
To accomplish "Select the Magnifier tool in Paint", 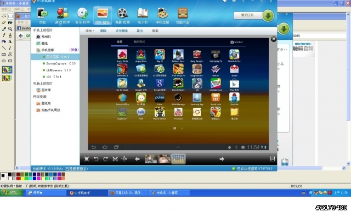I will click(x=10, y=29).
